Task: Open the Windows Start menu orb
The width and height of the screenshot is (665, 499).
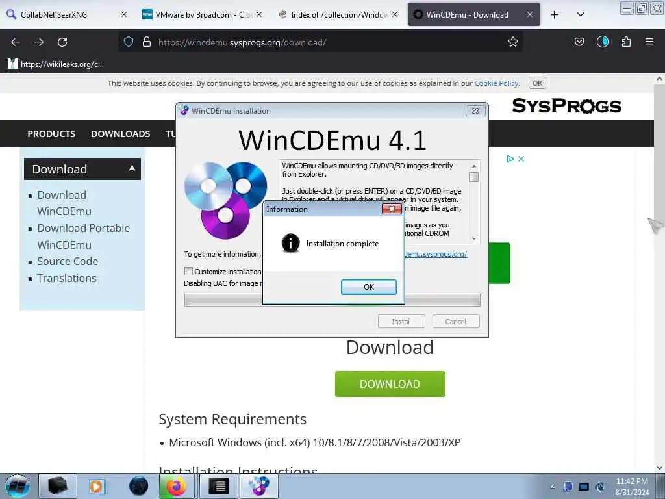Action: [x=18, y=486]
